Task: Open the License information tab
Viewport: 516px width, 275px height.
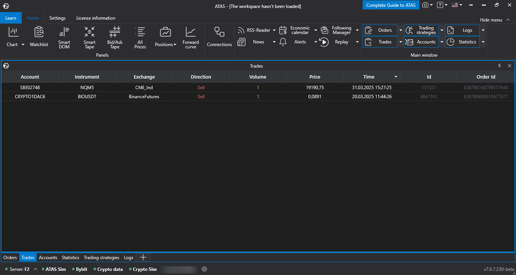Action: pos(96,18)
